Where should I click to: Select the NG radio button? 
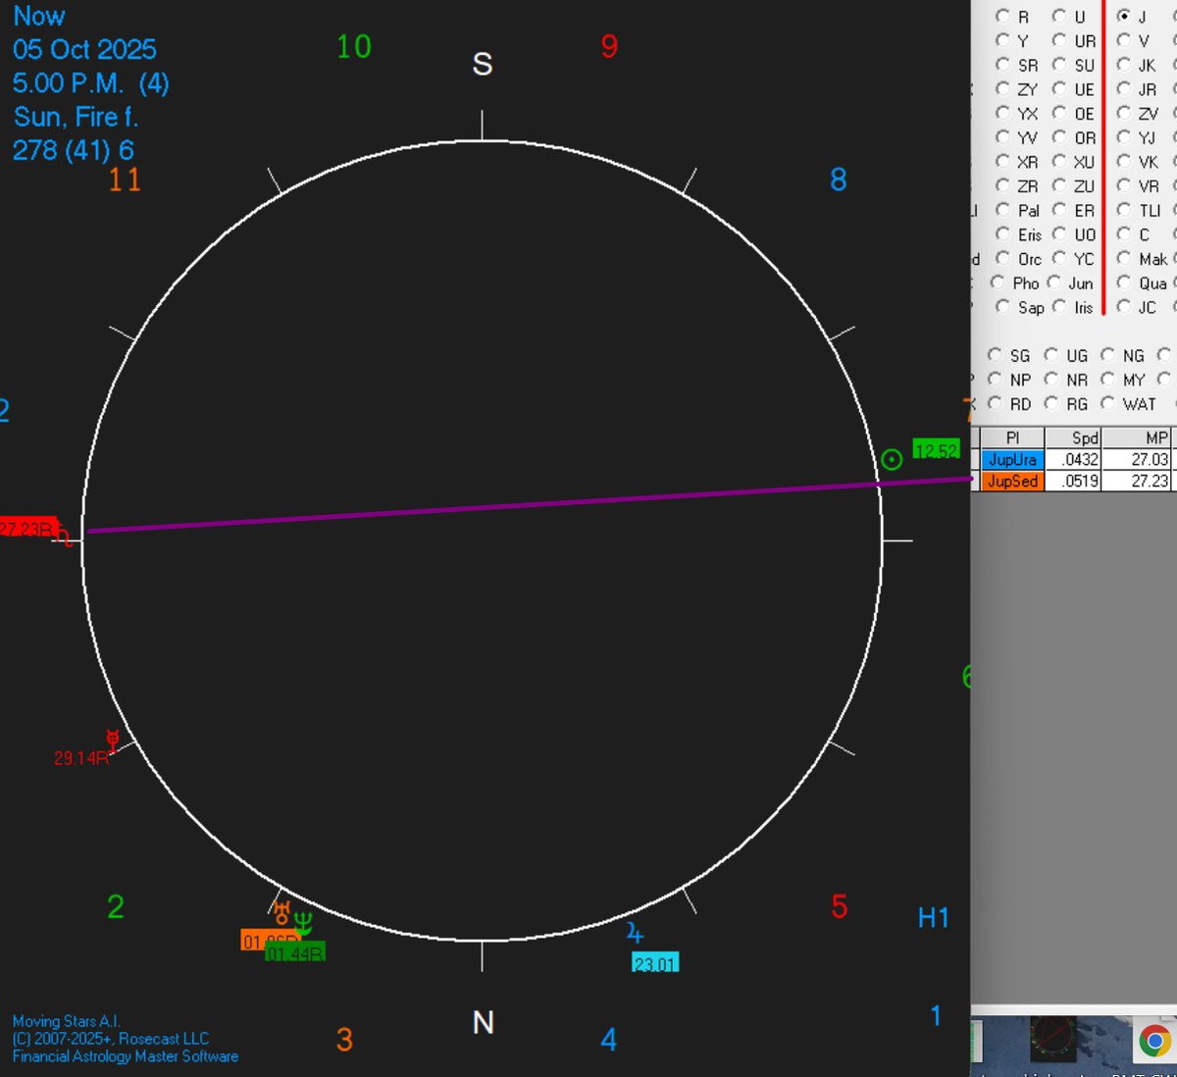tap(1108, 354)
